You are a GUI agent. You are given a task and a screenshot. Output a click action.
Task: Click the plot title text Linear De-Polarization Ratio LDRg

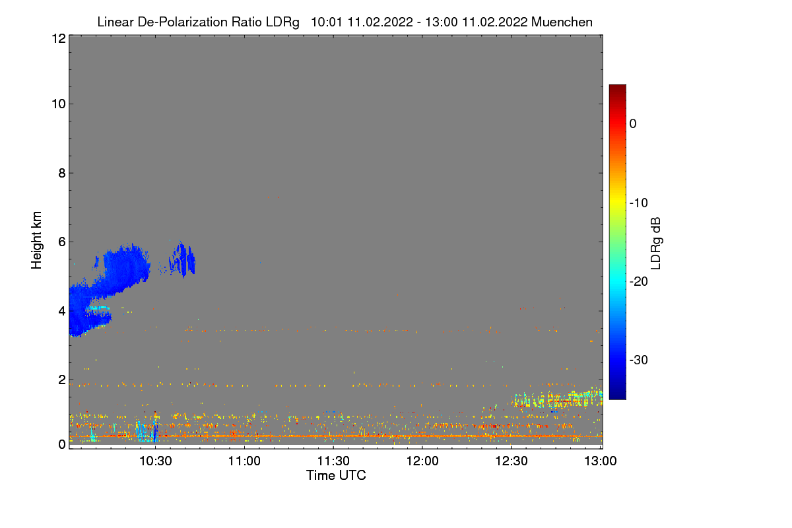coord(198,22)
